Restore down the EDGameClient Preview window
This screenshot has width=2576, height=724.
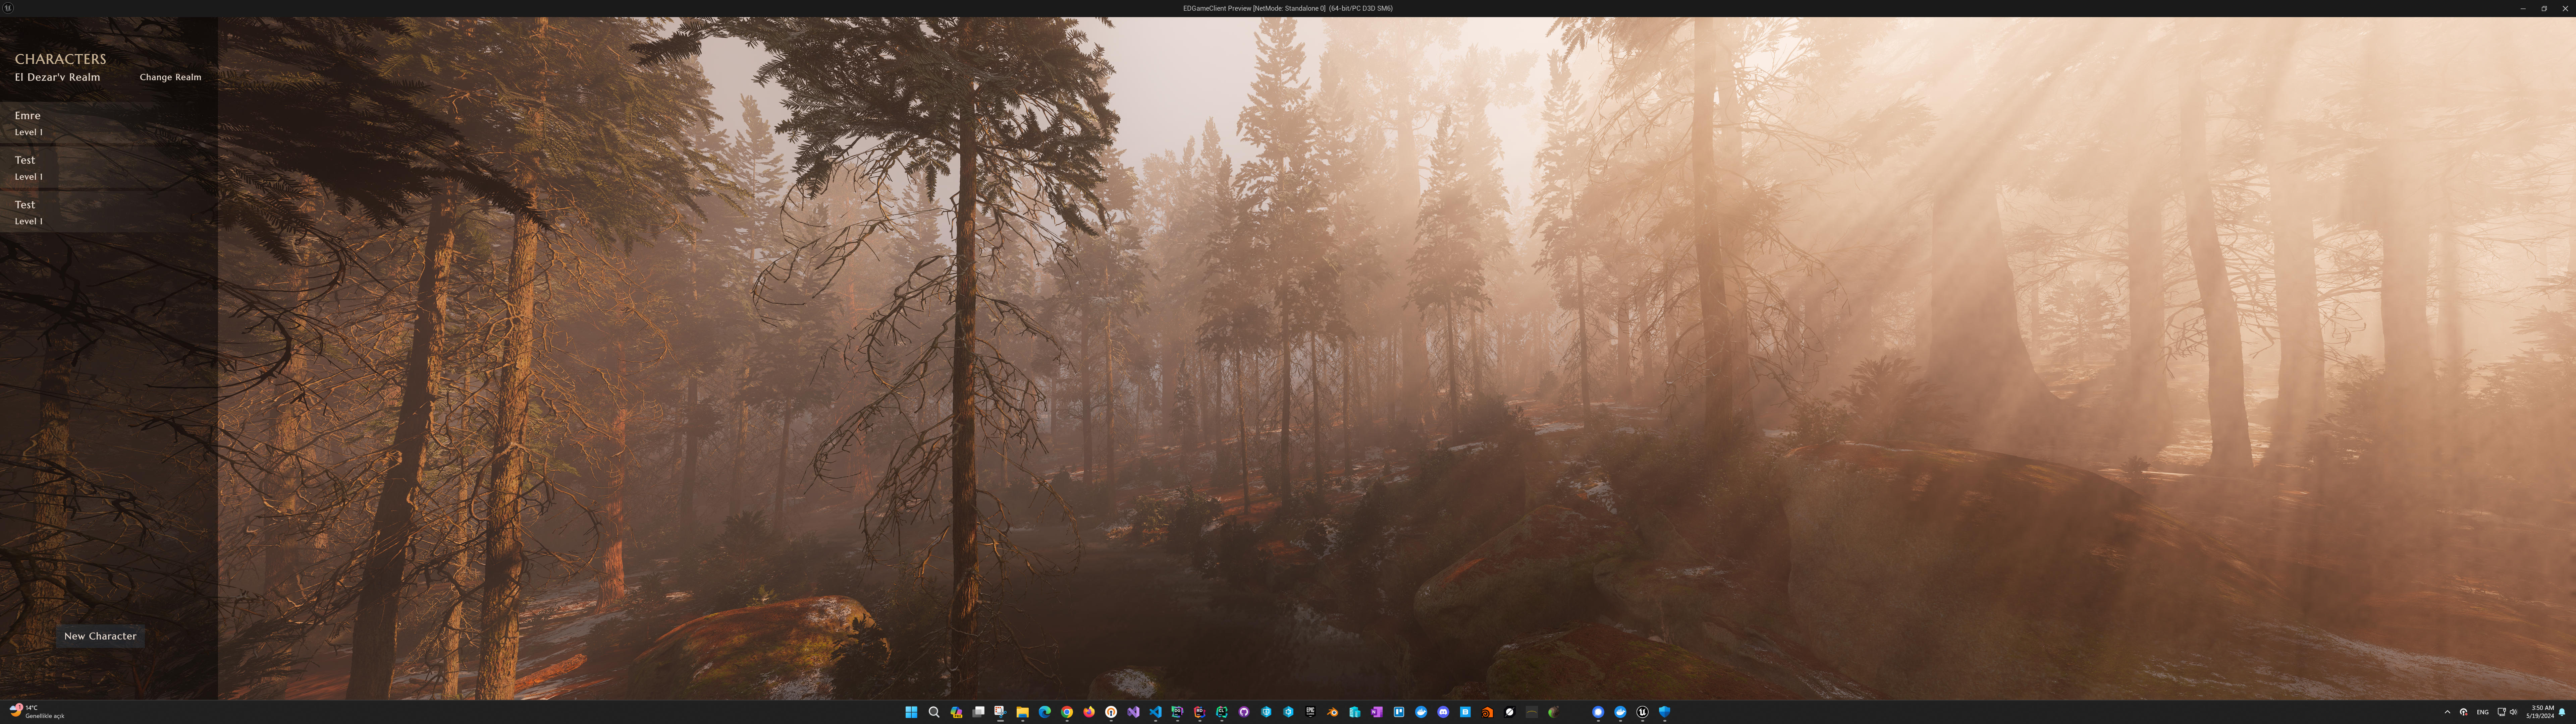[x=2544, y=8]
